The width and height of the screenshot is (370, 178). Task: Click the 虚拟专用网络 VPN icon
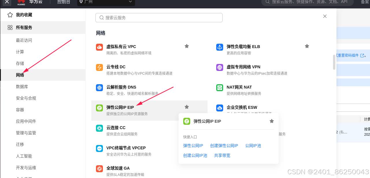coord(220,67)
